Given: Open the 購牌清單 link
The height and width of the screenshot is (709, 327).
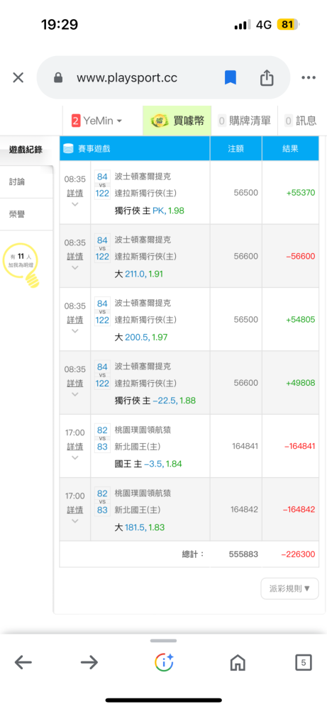Looking at the screenshot, I should pos(244,121).
